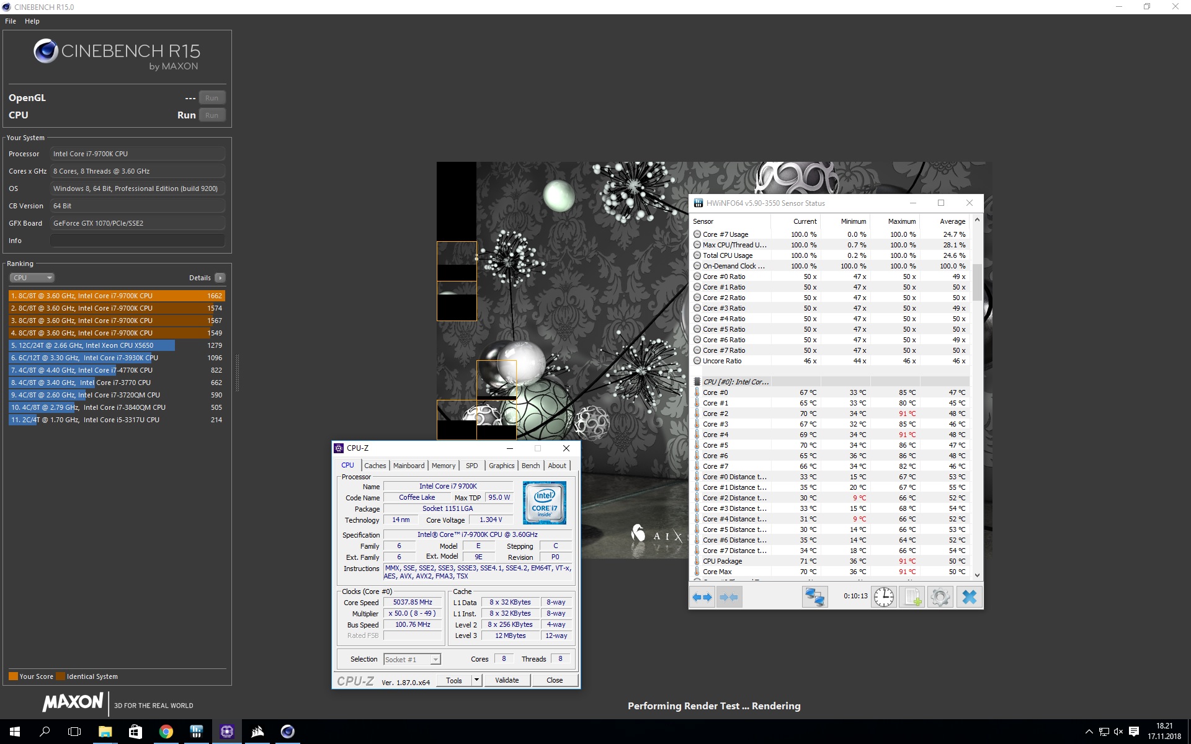This screenshot has height=744, width=1191.
Task: Click the Info input field in Cinebench
Action: coord(138,241)
